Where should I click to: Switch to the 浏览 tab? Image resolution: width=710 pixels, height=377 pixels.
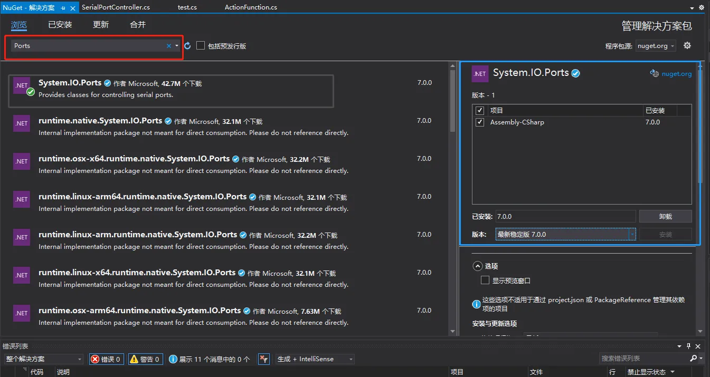tap(19, 25)
